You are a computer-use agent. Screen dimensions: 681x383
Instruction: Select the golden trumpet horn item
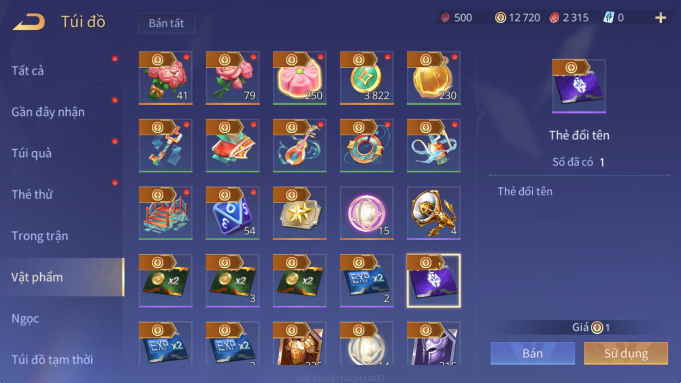point(434,213)
